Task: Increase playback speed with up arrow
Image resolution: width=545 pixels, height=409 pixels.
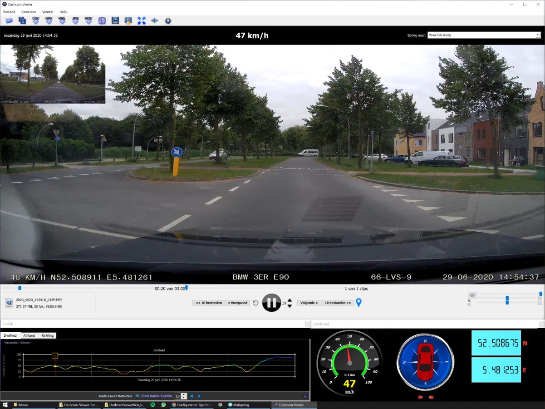Action: pyautogui.click(x=290, y=300)
